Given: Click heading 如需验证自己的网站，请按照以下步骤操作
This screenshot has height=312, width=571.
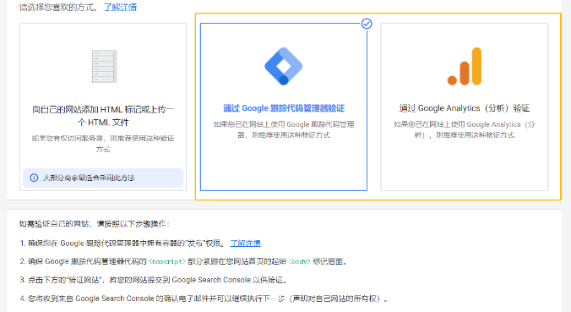Looking at the screenshot, I should pos(95,224).
